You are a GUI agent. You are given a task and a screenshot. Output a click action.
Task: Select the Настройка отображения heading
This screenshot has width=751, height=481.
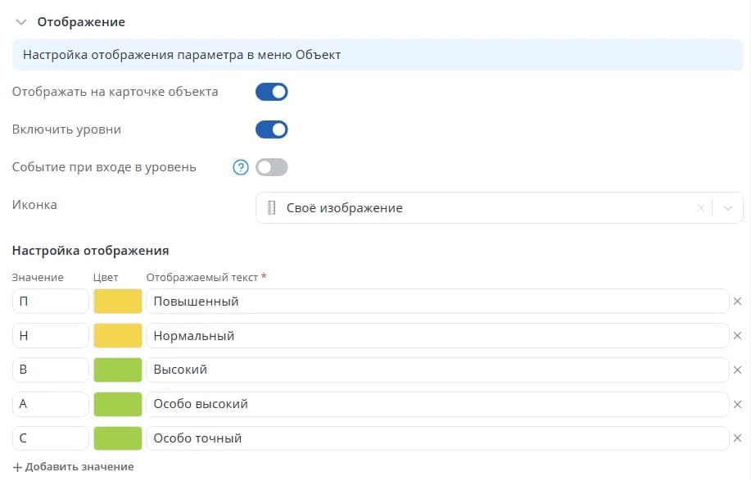coord(91,251)
